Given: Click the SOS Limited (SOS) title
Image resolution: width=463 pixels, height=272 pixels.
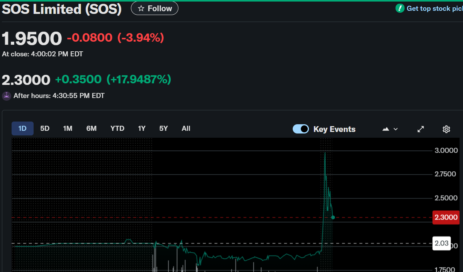Looking at the screenshot, I should (x=62, y=9).
